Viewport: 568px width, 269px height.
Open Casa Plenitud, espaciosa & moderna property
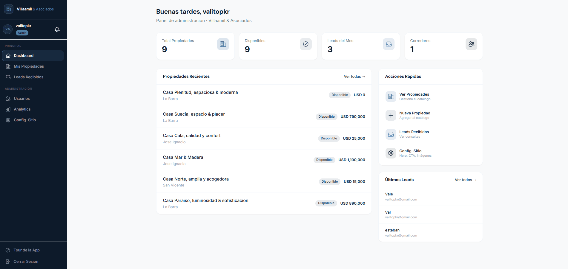click(264, 95)
